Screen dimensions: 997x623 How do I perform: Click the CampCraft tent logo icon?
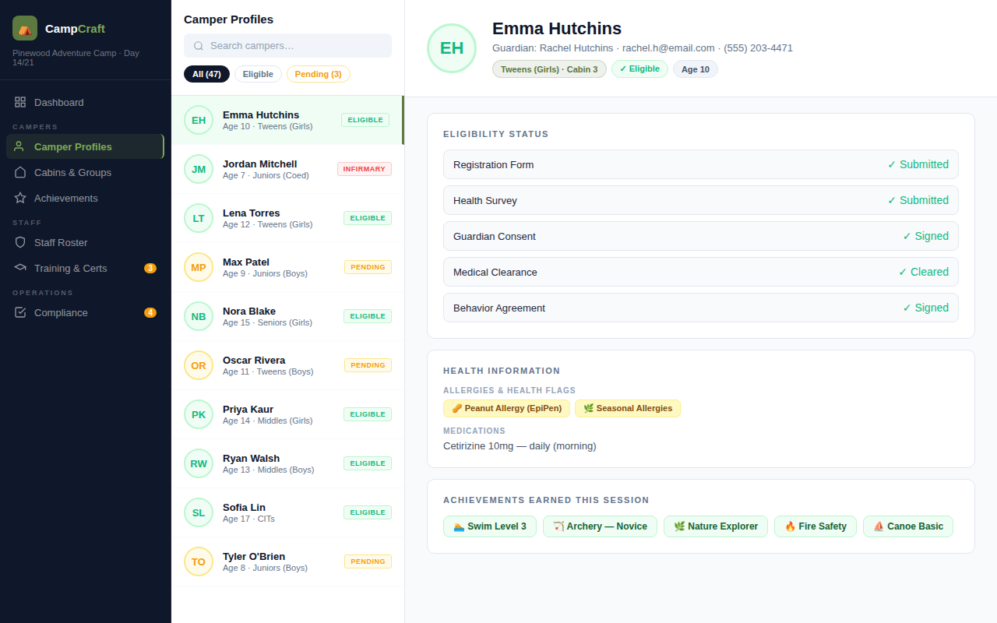click(x=25, y=28)
